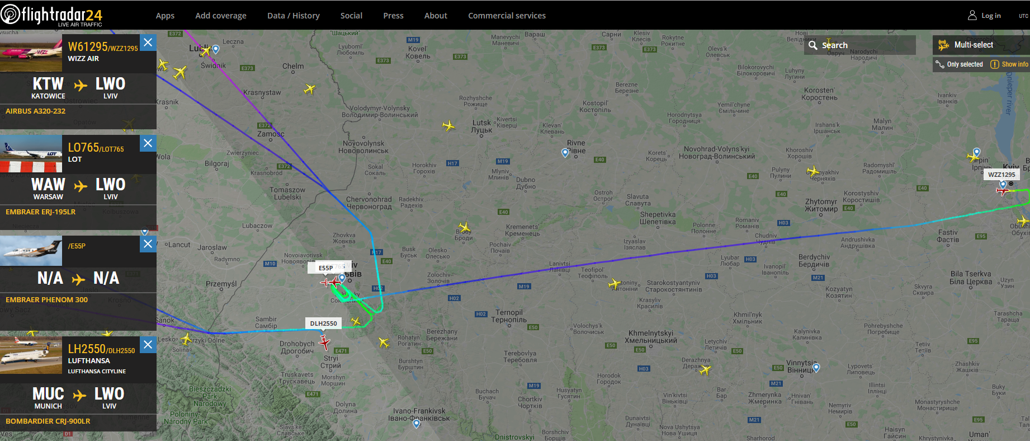
Task: Click the yellow plane icon near Lutsk
Action: click(x=448, y=125)
